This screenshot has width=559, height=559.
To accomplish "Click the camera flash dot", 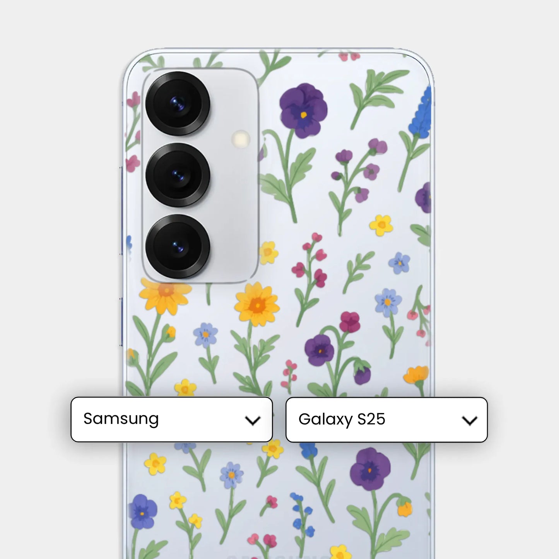I will pos(241,139).
